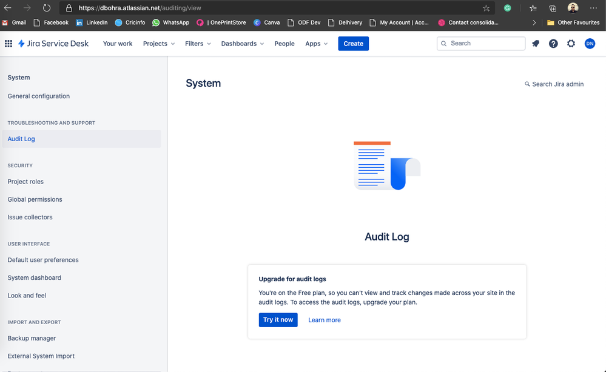Open General configuration in sidebar

pos(39,96)
